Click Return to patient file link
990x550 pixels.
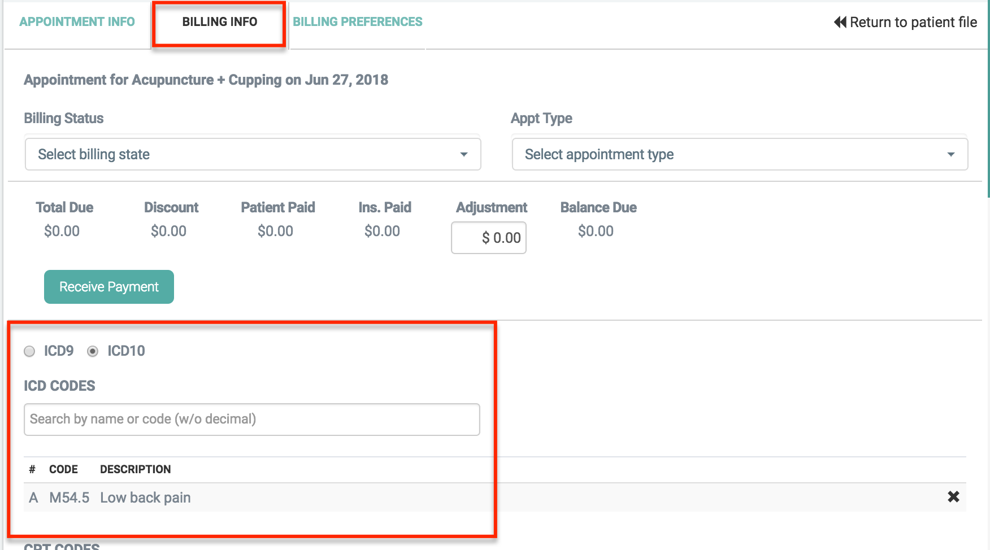point(913,22)
